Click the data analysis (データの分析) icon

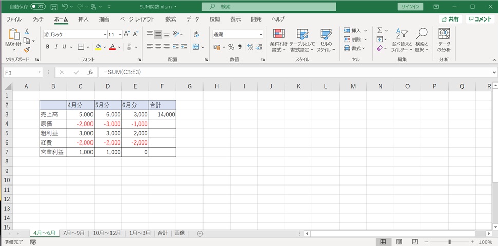click(x=444, y=40)
